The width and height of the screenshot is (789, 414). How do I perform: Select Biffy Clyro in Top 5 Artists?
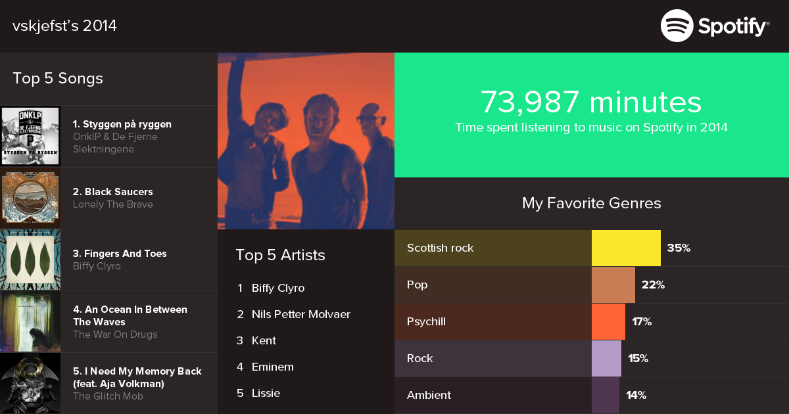pyautogui.click(x=278, y=288)
